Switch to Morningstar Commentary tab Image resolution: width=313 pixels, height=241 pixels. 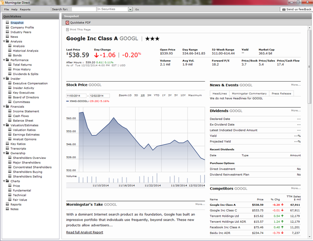tap(249, 93)
